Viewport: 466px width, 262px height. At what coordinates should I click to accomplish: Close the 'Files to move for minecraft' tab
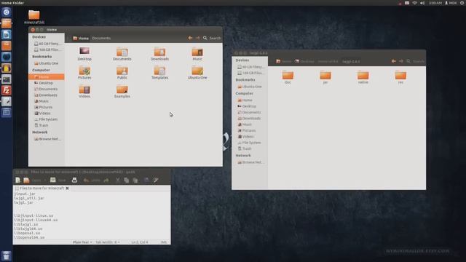[67, 188]
